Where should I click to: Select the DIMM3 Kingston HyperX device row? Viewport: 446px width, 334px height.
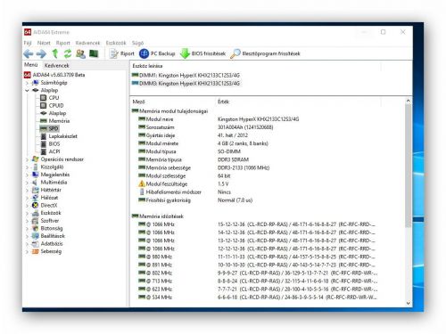pyautogui.click(x=186, y=84)
